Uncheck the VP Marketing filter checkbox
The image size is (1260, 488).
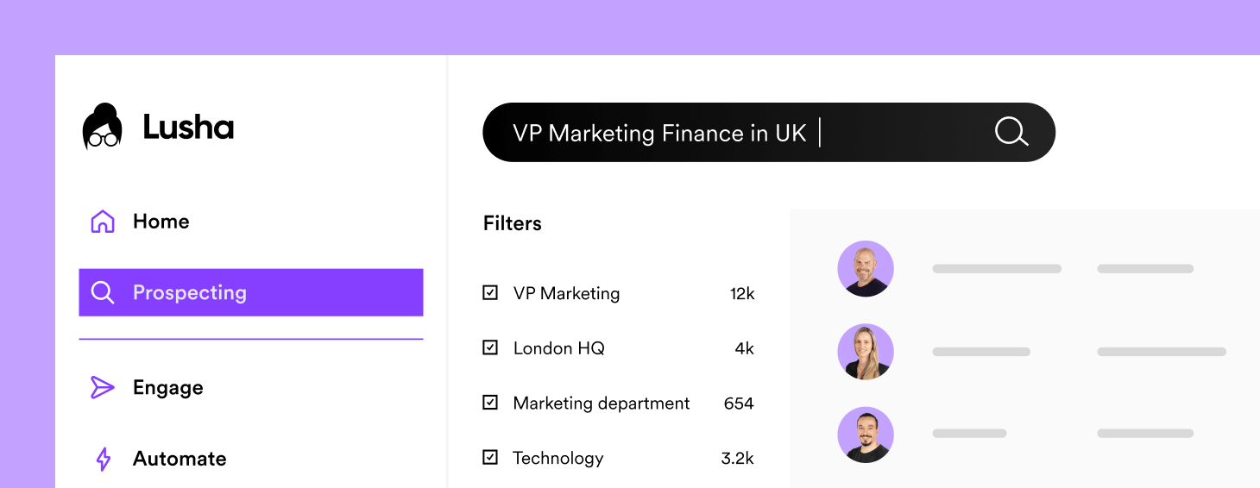click(490, 293)
